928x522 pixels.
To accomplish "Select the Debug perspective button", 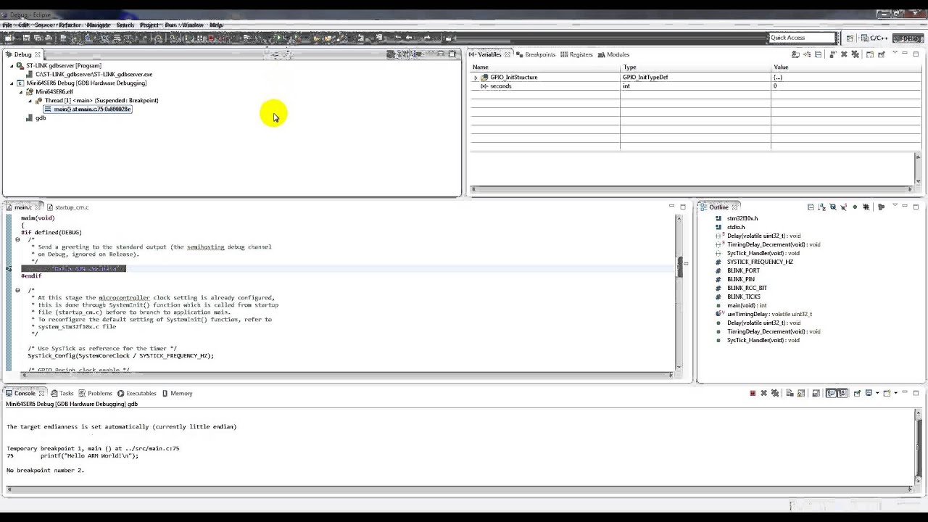I will [908, 38].
